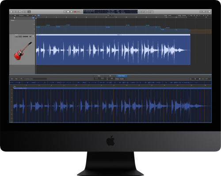
Task: Switch to the Smart Tempo tab
Action: click(122, 76)
